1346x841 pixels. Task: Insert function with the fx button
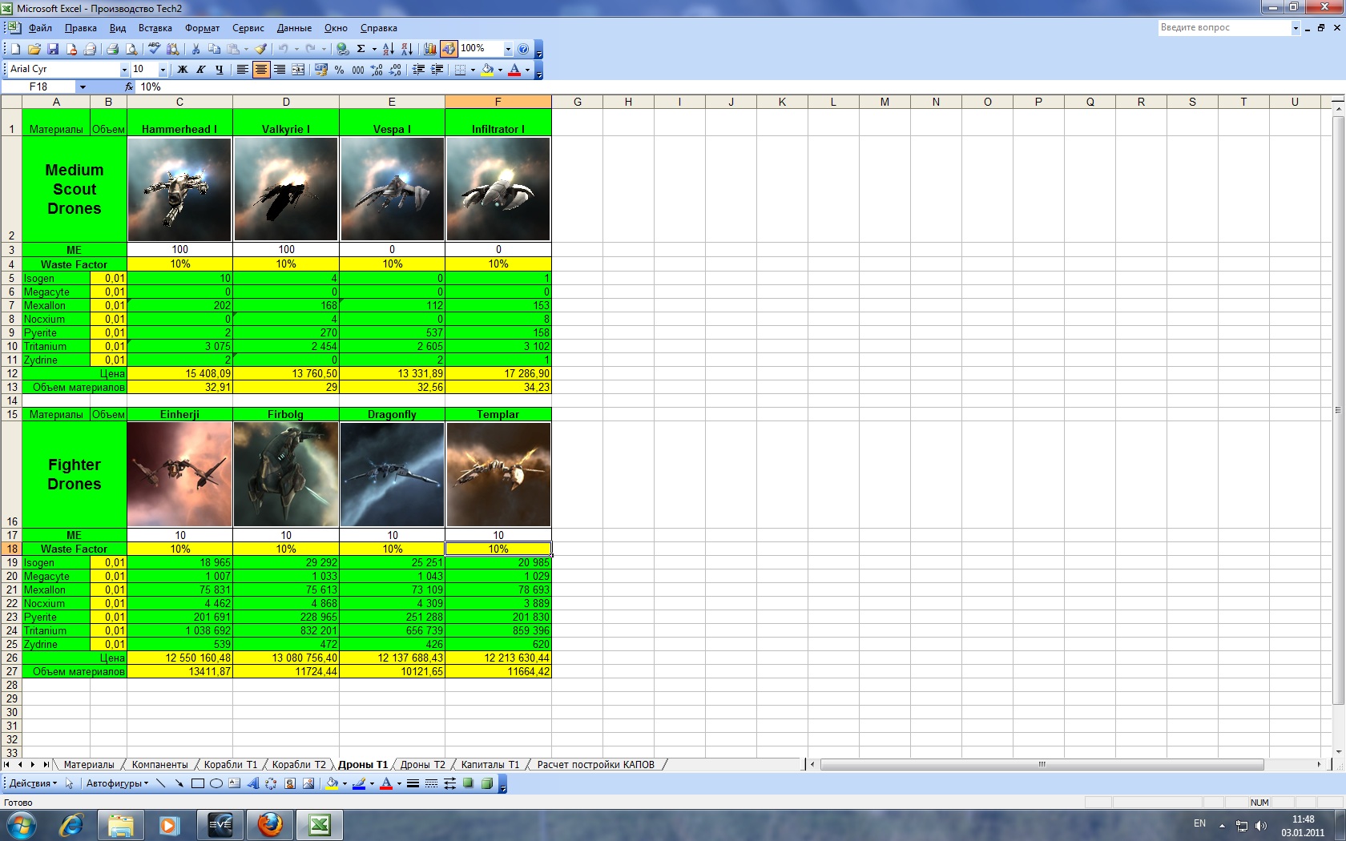coord(129,87)
